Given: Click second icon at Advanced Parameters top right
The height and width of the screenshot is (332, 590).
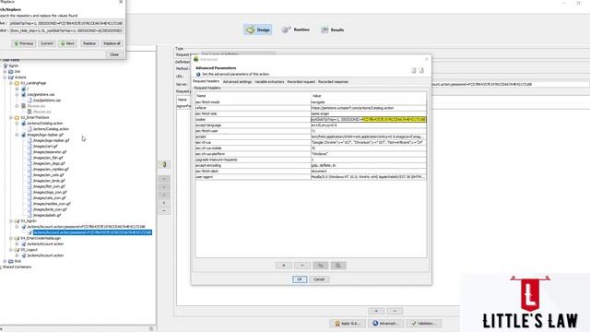Looking at the screenshot, I should (421, 70).
